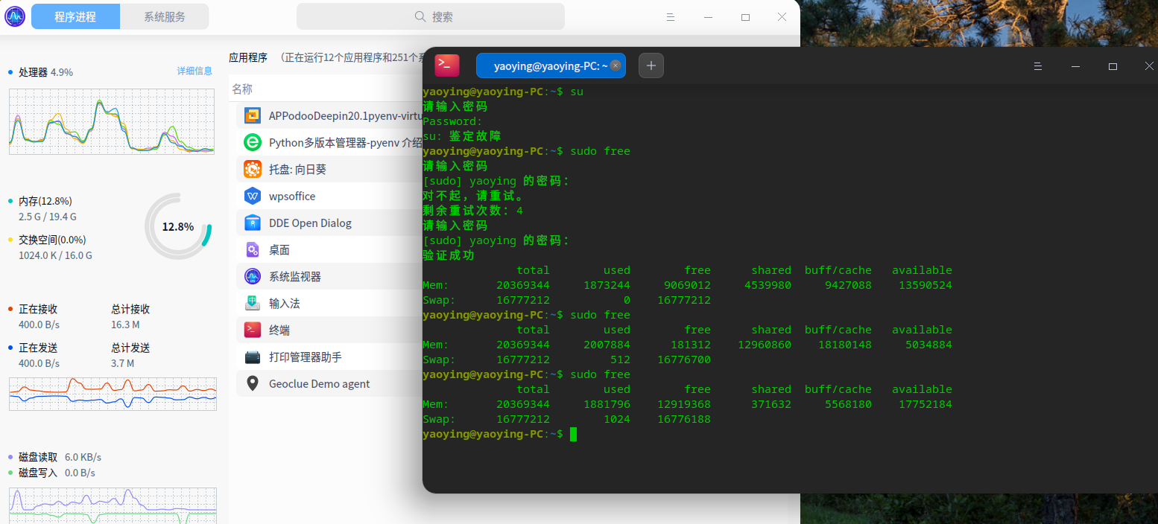Click the 搜索 search field
Image resolution: width=1158 pixels, height=524 pixels.
click(x=431, y=16)
